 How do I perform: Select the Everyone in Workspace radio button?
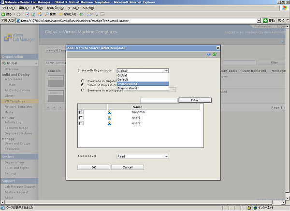pyautogui.click(x=83, y=90)
